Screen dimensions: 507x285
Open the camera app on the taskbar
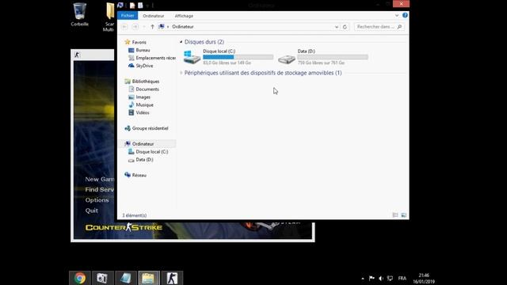[102, 278]
